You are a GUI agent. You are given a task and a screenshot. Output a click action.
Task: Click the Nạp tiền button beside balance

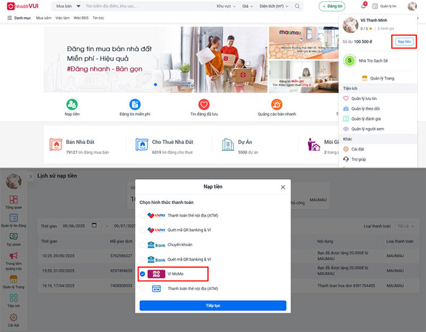(404, 41)
